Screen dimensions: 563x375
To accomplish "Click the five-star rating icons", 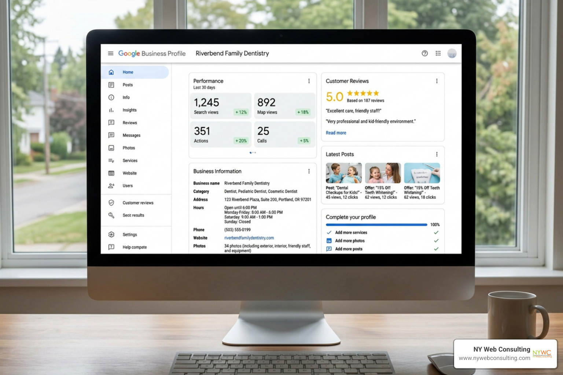I will (363, 93).
